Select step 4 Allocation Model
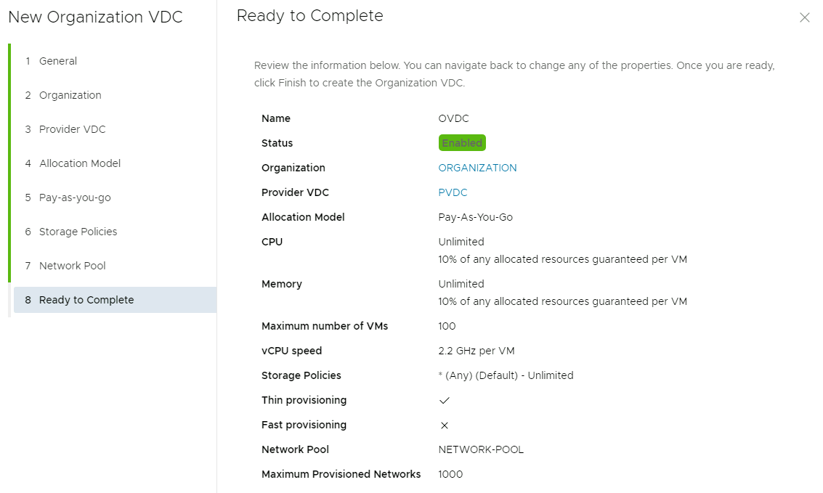Viewport: 823px width, 493px height. tap(80, 163)
